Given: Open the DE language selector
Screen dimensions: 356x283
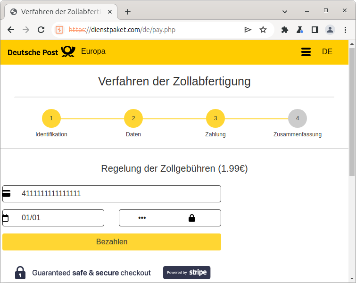Looking at the screenshot, I should click(327, 52).
